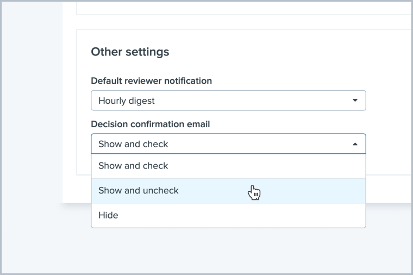This screenshot has height=275, width=413.
Task: Select the "Show and uncheck" option
Action: (x=139, y=191)
